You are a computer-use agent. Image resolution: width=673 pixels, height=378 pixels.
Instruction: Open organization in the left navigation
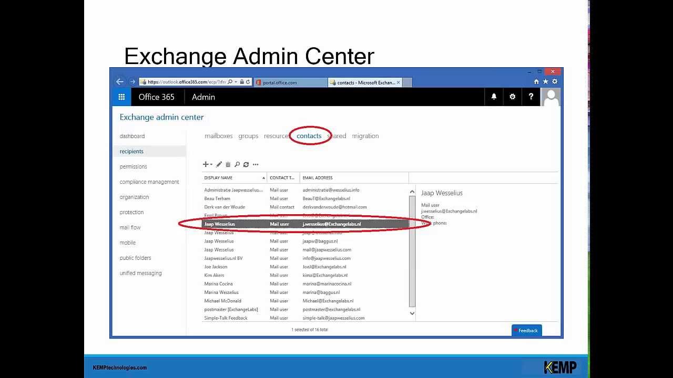[134, 197]
